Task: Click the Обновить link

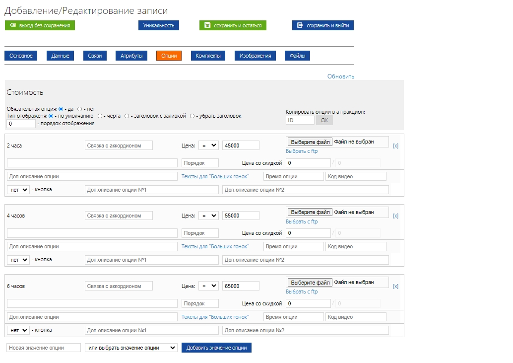Action: point(340,76)
